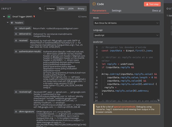This screenshot has height=127, width=172.
Task: Expand the code editor to fullscreen
Action: point(158,100)
